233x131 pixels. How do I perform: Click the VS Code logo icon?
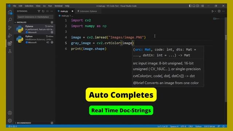9,6
